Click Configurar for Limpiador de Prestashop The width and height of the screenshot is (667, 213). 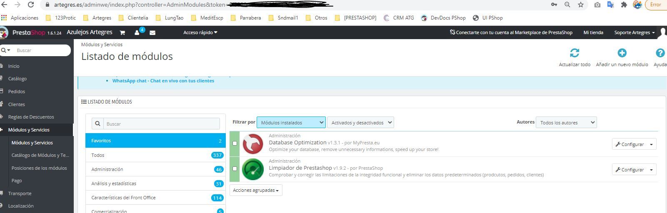point(630,170)
